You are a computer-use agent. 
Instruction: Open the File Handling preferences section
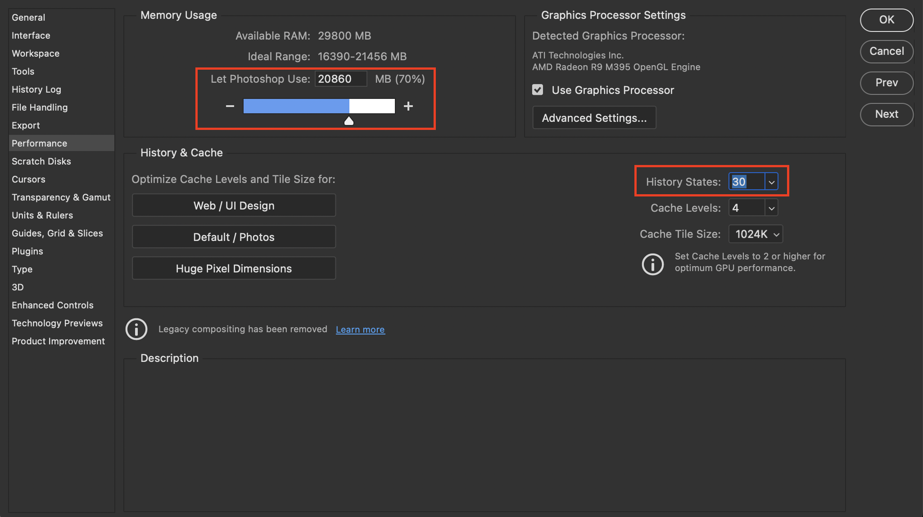40,107
